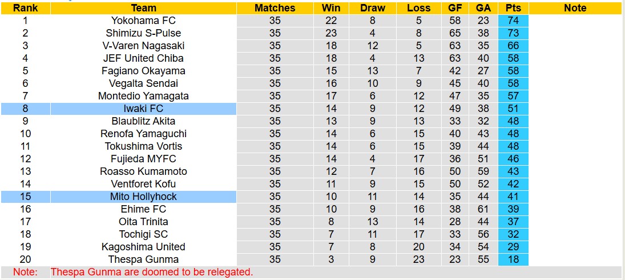Click the Shimizu S-Pulse team name

point(143,33)
